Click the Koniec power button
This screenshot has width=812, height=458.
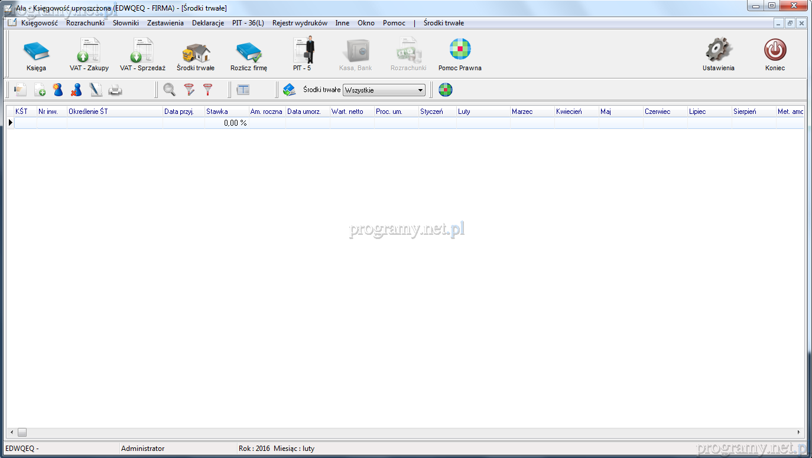click(775, 53)
